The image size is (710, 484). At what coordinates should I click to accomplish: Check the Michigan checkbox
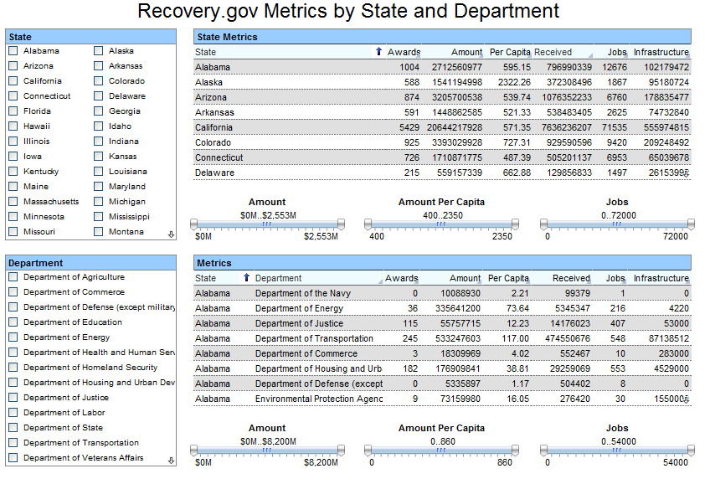98,202
